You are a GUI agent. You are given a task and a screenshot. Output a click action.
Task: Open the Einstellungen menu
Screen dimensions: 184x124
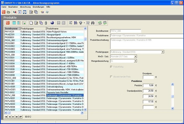click(x=38, y=7)
